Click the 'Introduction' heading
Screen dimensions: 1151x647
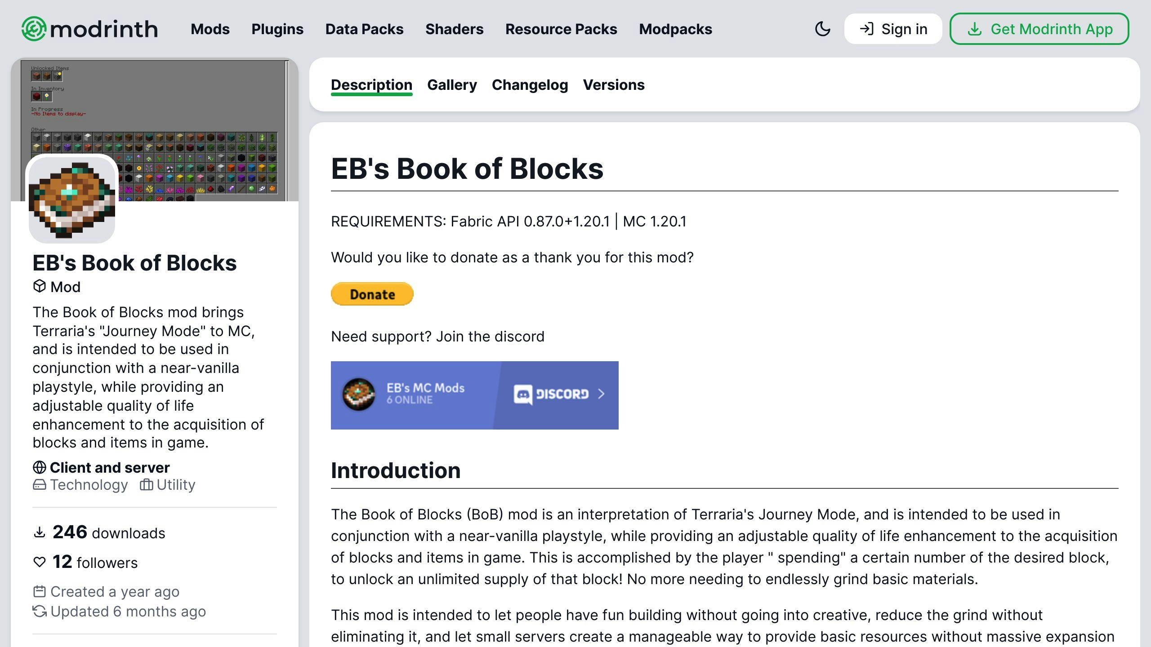coord(396,470)
